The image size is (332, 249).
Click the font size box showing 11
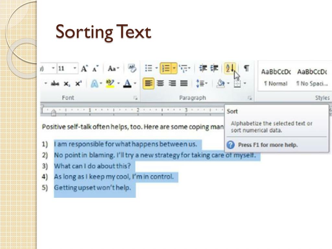click(65, 68)
